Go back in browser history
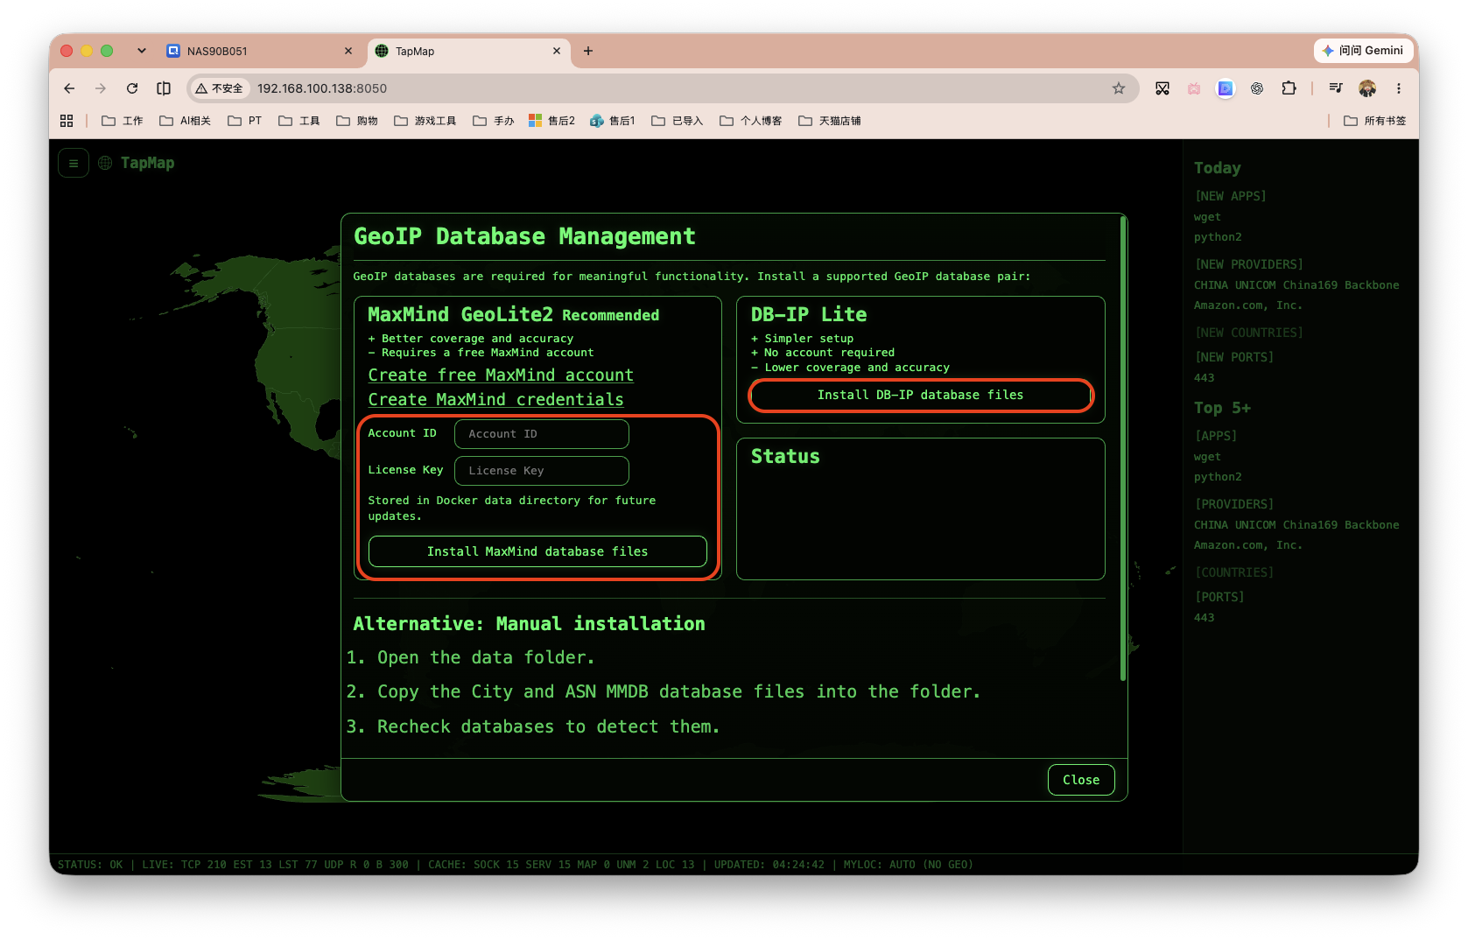The image size is (1468, 940). click(x=69, y=88)
